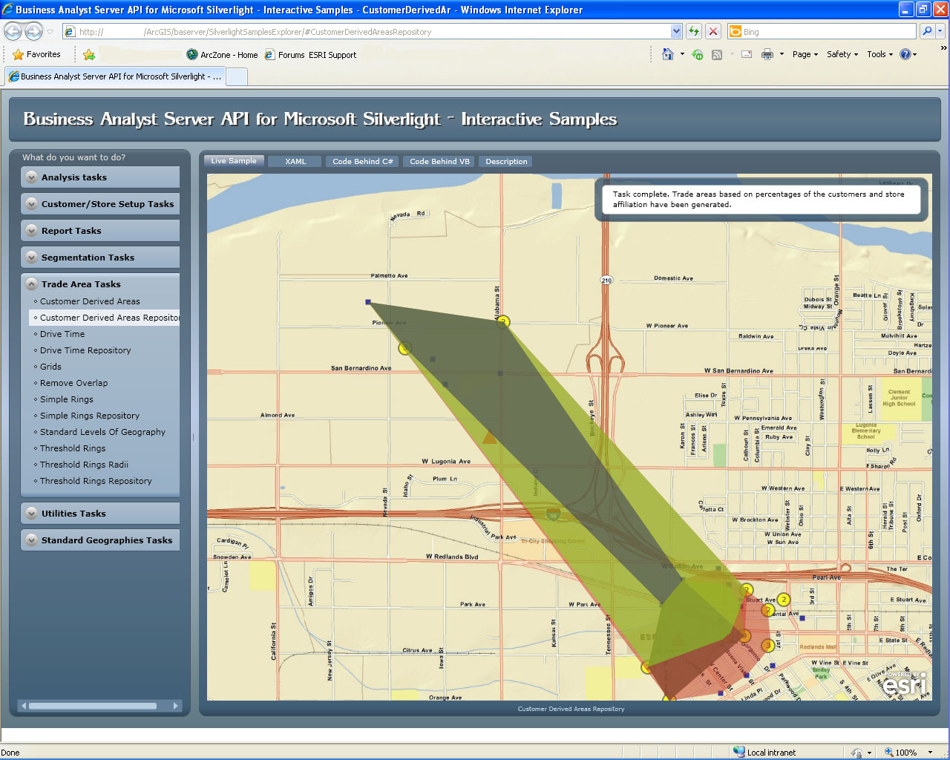
Task: Expand the Utilities Tasks section
Action: tap(100, 514)
